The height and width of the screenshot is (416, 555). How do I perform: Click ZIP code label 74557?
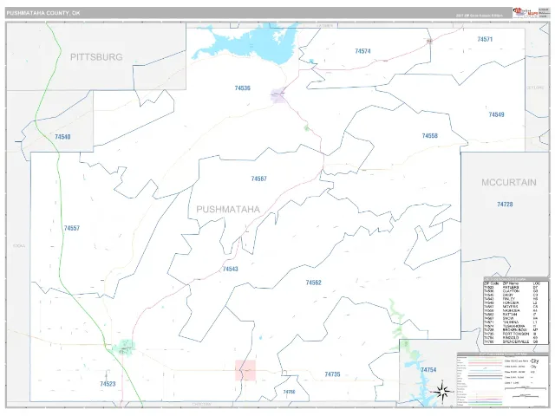[x=72, y=228]
